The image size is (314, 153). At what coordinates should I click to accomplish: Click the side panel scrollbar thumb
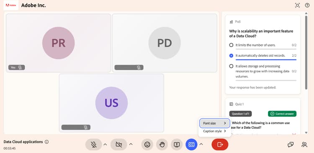(306, 52)
